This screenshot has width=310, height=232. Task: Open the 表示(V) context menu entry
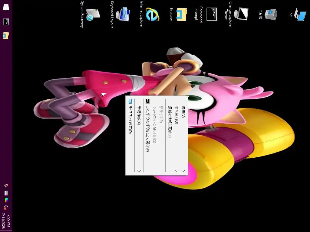pyautogui.click(x=183, y=135)
